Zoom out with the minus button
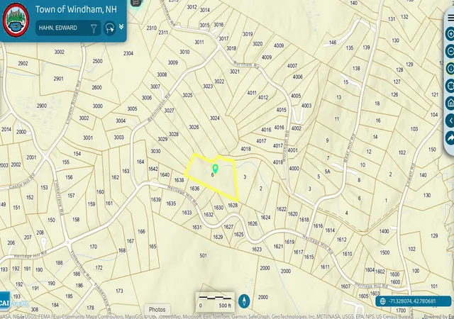The height and width of the screenshot is (319, 454). pos(450,51)
